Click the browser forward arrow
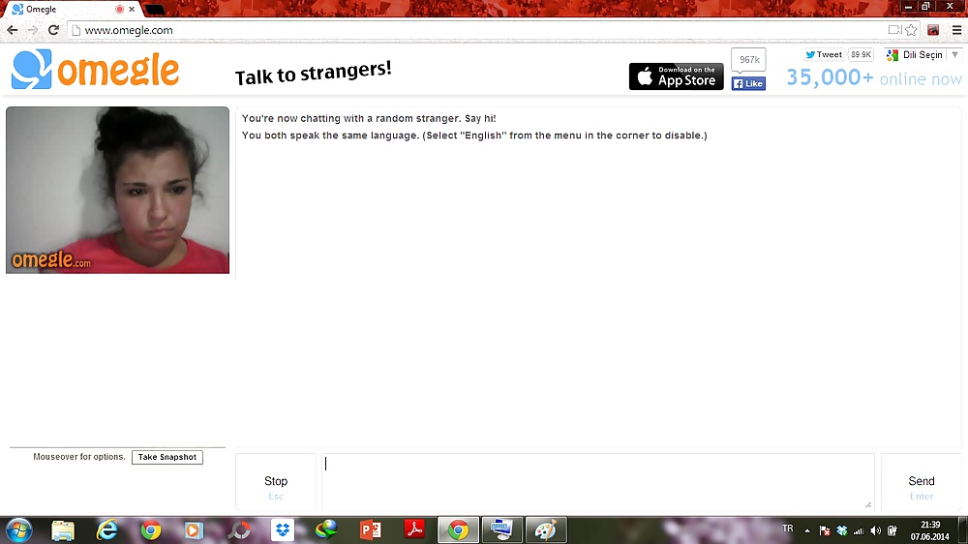The image size is (968, 544). click(x=33, y=30)
